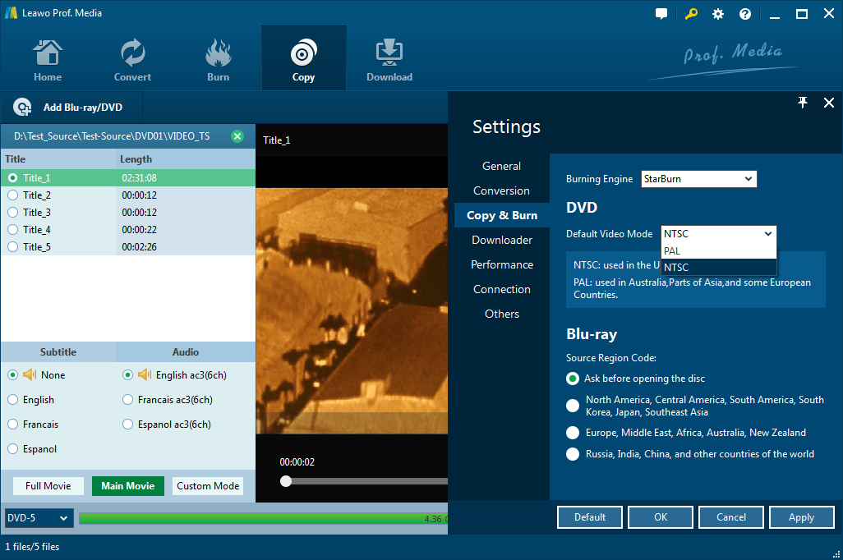Choose Francais subtitle option

click(12, 425)
